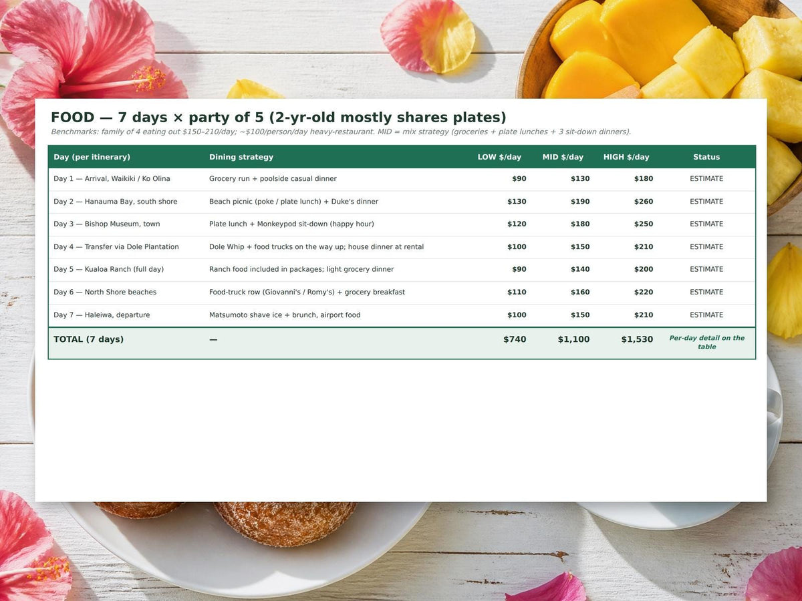This screenshot has width=802, height=601.
Task: Click the Day 1 HIGH value $180
Action: [x=644, y=179]
